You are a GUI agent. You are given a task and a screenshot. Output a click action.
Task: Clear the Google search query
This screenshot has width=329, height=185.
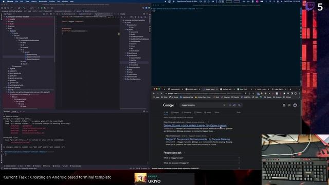pos(224,105)
